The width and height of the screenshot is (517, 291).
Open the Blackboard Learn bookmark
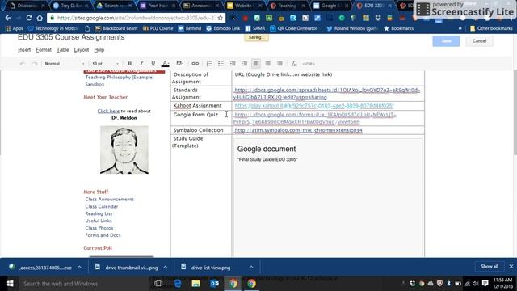click(x=116, y=28)
